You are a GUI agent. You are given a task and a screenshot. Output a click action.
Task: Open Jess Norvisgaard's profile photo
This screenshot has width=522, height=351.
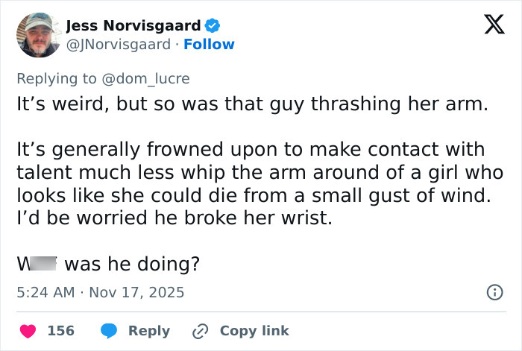click(x=37, y=35)
